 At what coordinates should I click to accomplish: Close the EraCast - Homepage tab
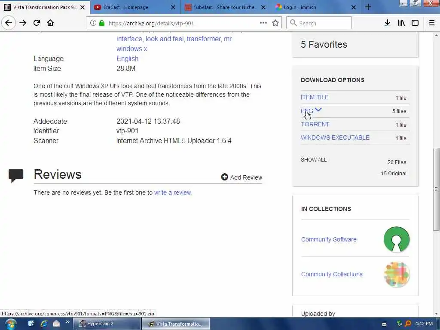point(173,7)
